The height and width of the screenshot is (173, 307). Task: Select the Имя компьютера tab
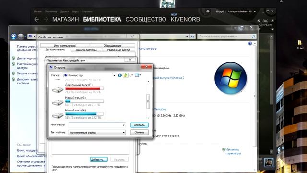[65, 46]
